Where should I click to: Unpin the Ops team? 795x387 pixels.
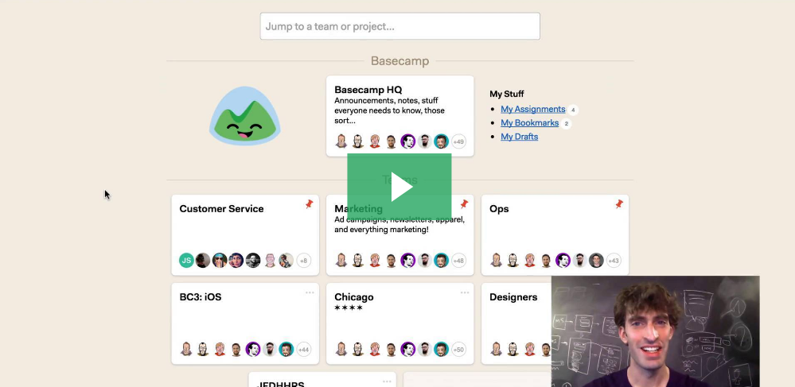click(619, 204)
